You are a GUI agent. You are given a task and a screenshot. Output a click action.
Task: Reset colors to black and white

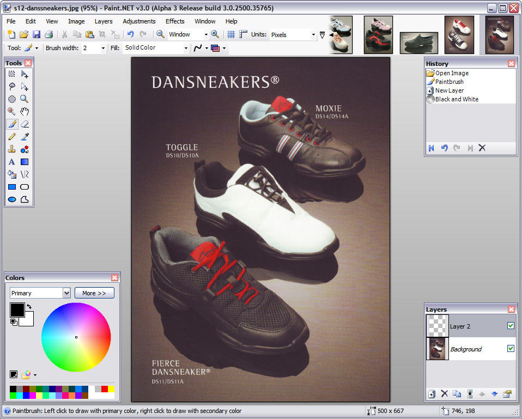(14, 322)
